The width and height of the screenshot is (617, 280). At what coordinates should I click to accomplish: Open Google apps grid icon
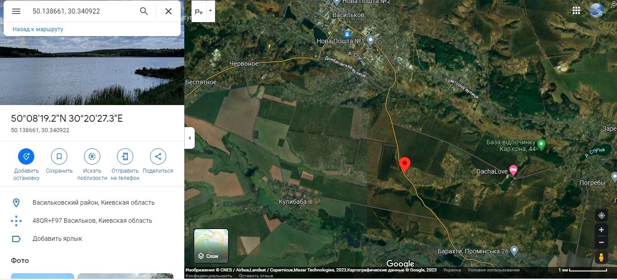576,10
